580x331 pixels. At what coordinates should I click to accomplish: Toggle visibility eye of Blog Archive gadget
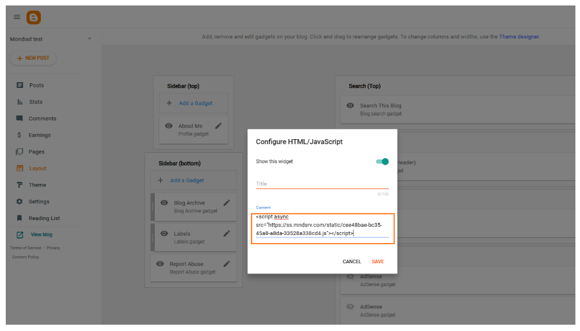coord(164,203)
